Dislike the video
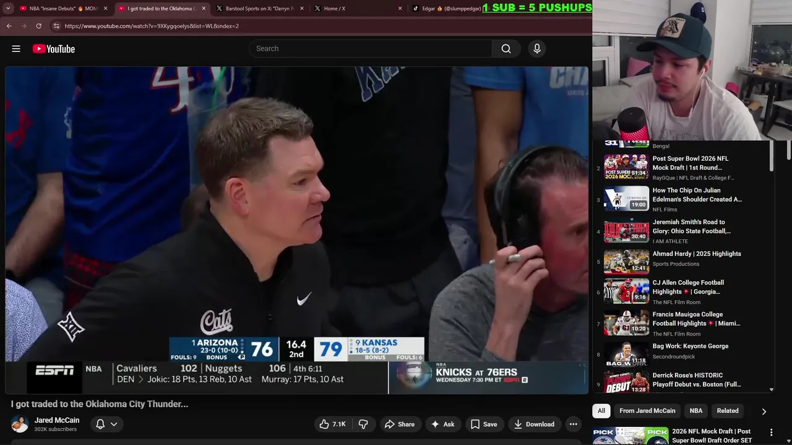 [363, 424]
